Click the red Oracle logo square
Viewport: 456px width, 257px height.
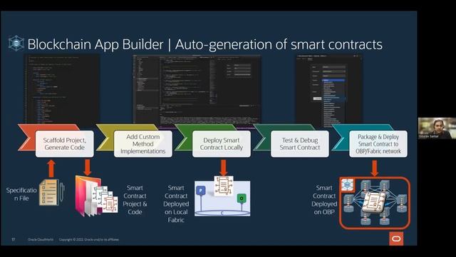396,238
